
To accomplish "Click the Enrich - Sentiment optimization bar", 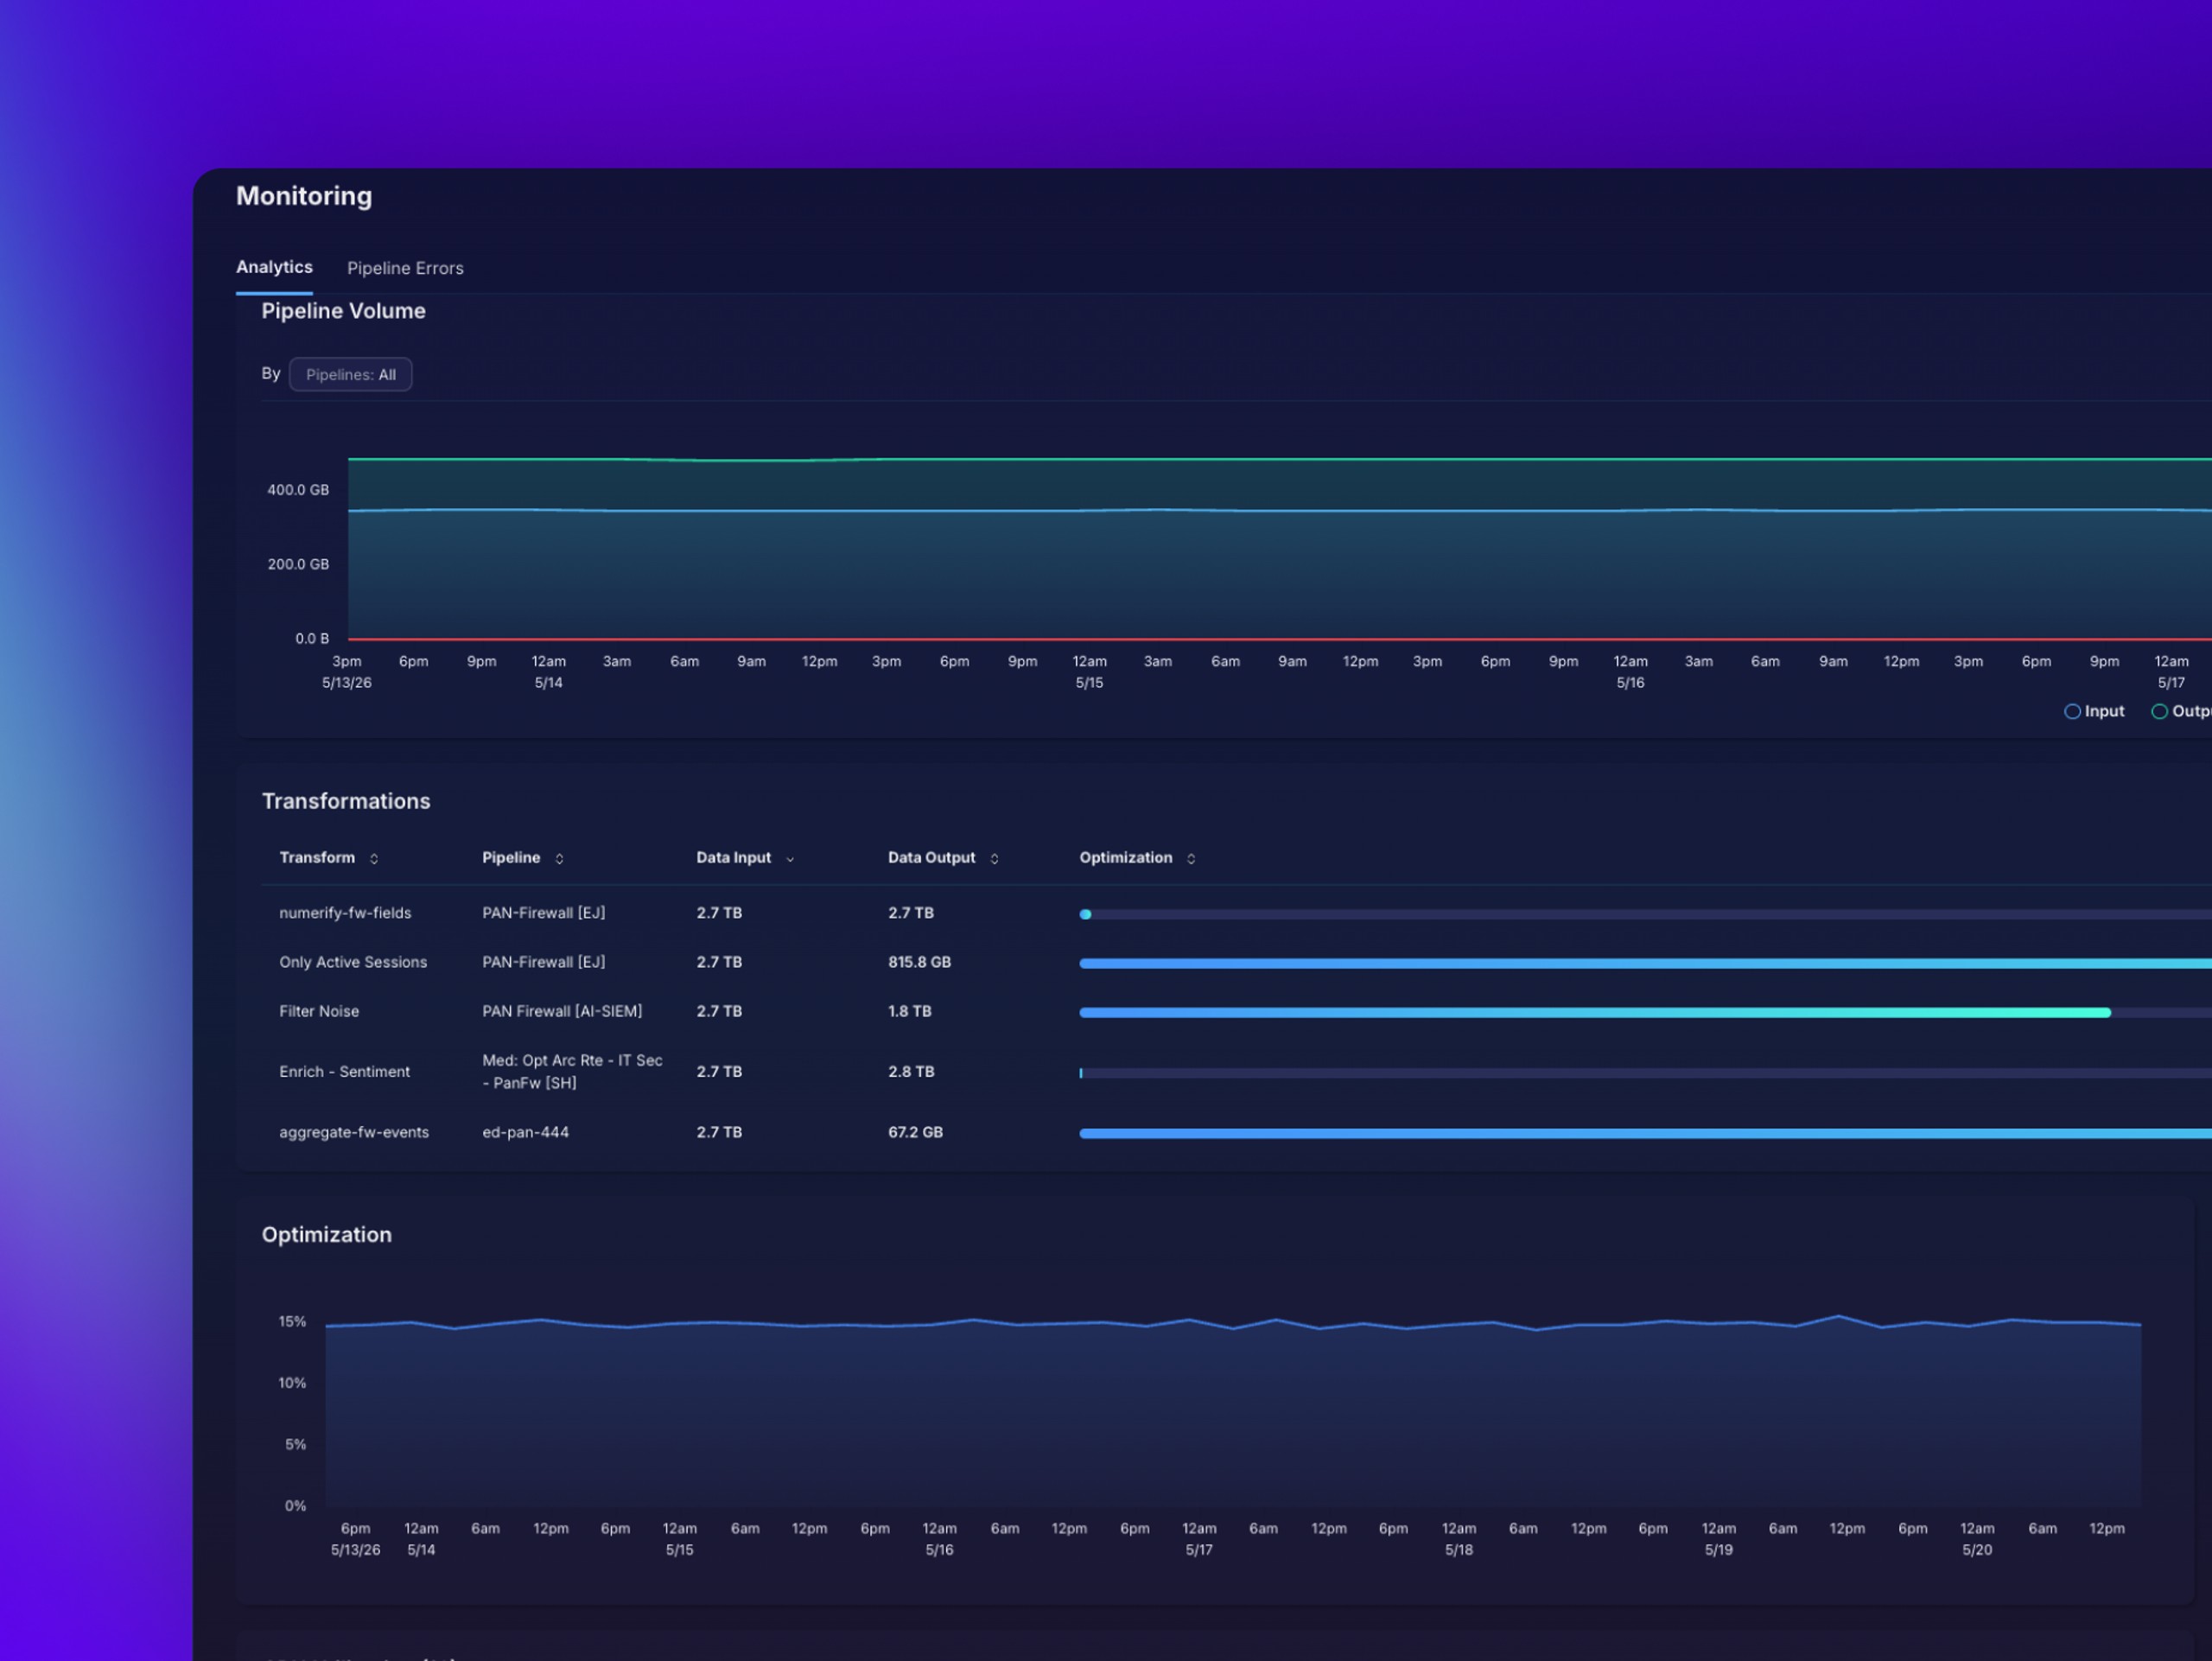I will point(1645,1073).
